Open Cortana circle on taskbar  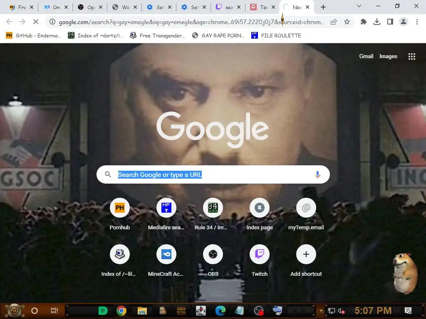pyautogui.click(x=34, y=311)
